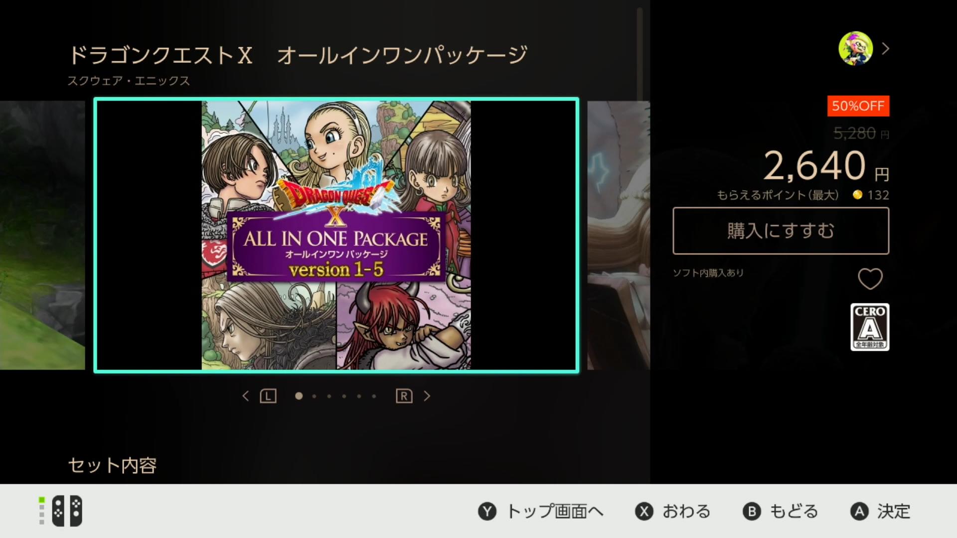The width and height of the screenshot is (957, 538).
Task: Click the 購入にすすむ purchase button
Action: [x=781, y=231]
